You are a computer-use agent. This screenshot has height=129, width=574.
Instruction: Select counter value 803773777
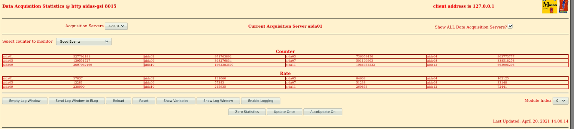tap(506, 56)
